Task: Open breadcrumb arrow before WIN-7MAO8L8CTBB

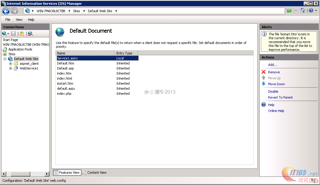Action: pos(33,11)
